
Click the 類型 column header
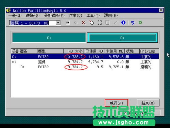tap(50, 51)
